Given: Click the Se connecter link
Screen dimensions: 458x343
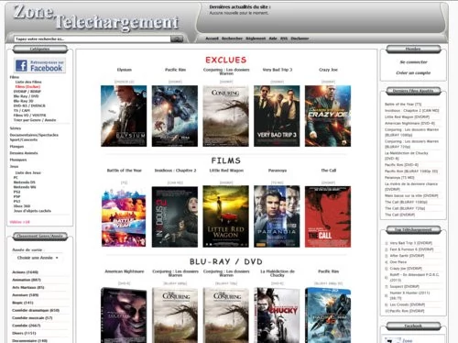Looking at the screenshot, I should [x=413, y=62].
